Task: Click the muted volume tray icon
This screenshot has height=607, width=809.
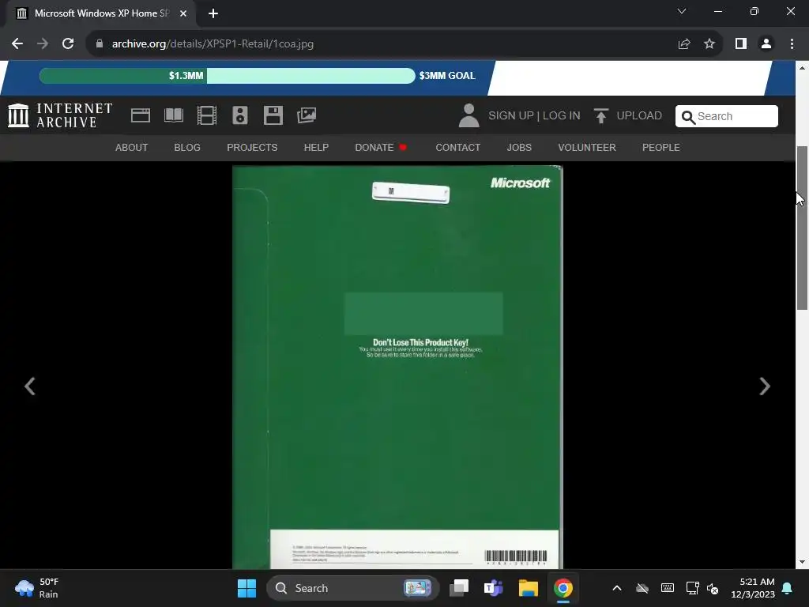Action: tap(713, 588)
